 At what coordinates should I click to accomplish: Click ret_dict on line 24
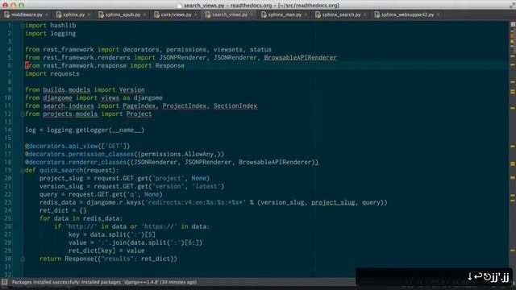54,210
